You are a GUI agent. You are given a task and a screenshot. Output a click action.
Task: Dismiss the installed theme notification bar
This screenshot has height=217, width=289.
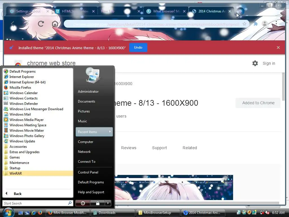[x=278, y=47]
